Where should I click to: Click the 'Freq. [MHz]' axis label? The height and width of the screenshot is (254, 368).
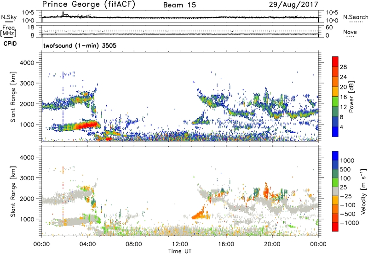[8, 31]
